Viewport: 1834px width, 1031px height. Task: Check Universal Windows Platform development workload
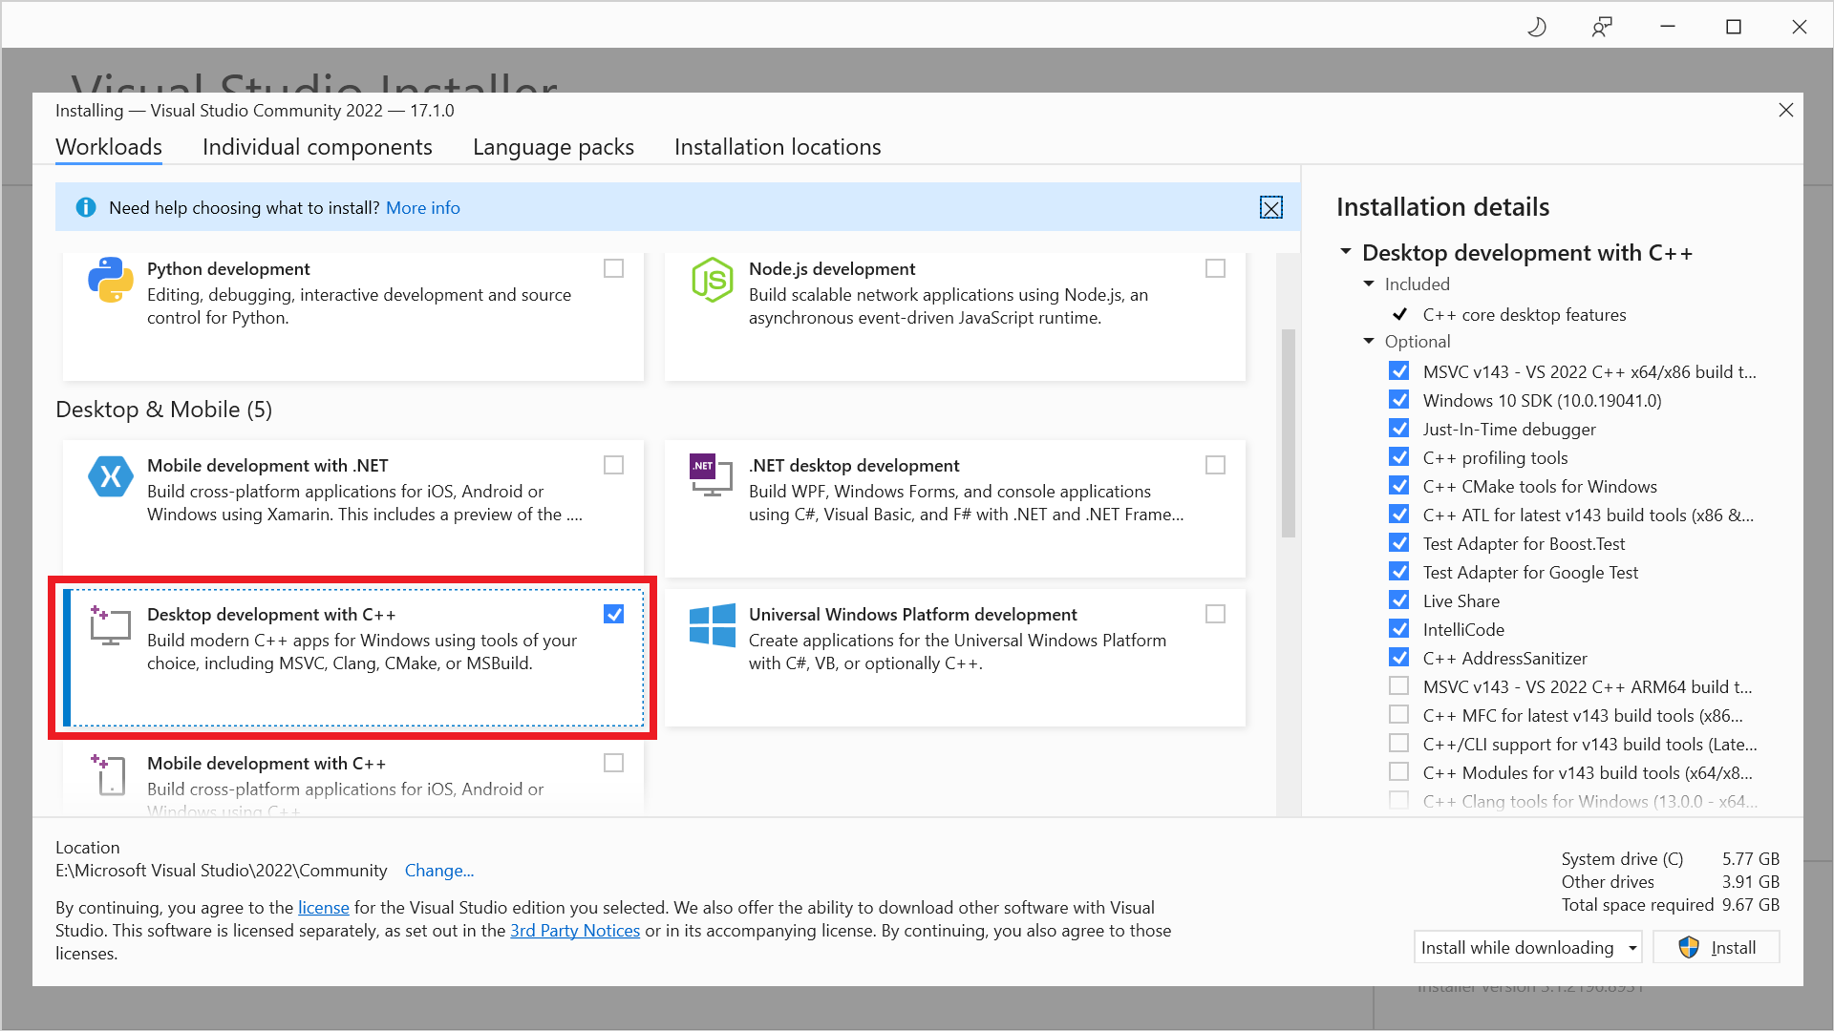coord(1215,614)
